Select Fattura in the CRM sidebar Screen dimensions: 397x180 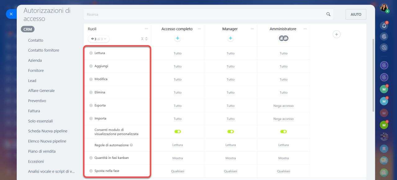point(34,111)
